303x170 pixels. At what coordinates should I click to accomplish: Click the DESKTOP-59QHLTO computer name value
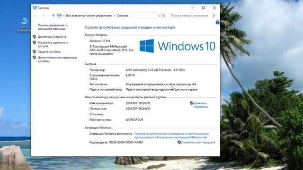point(138,103)
